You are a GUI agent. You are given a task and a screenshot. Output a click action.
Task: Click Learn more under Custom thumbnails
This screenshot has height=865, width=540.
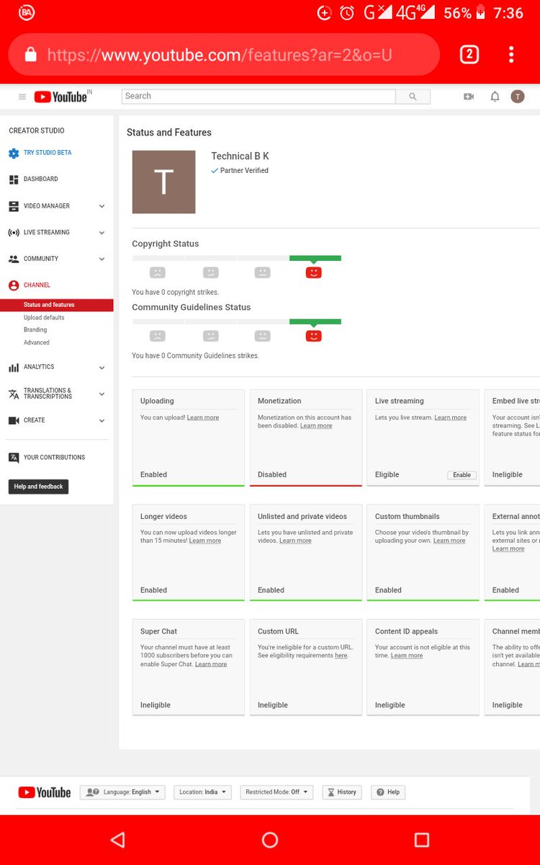(449, 541)
